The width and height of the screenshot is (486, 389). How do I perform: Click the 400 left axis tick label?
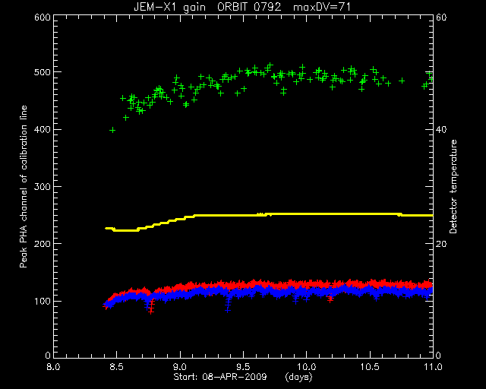click(43, 129)
